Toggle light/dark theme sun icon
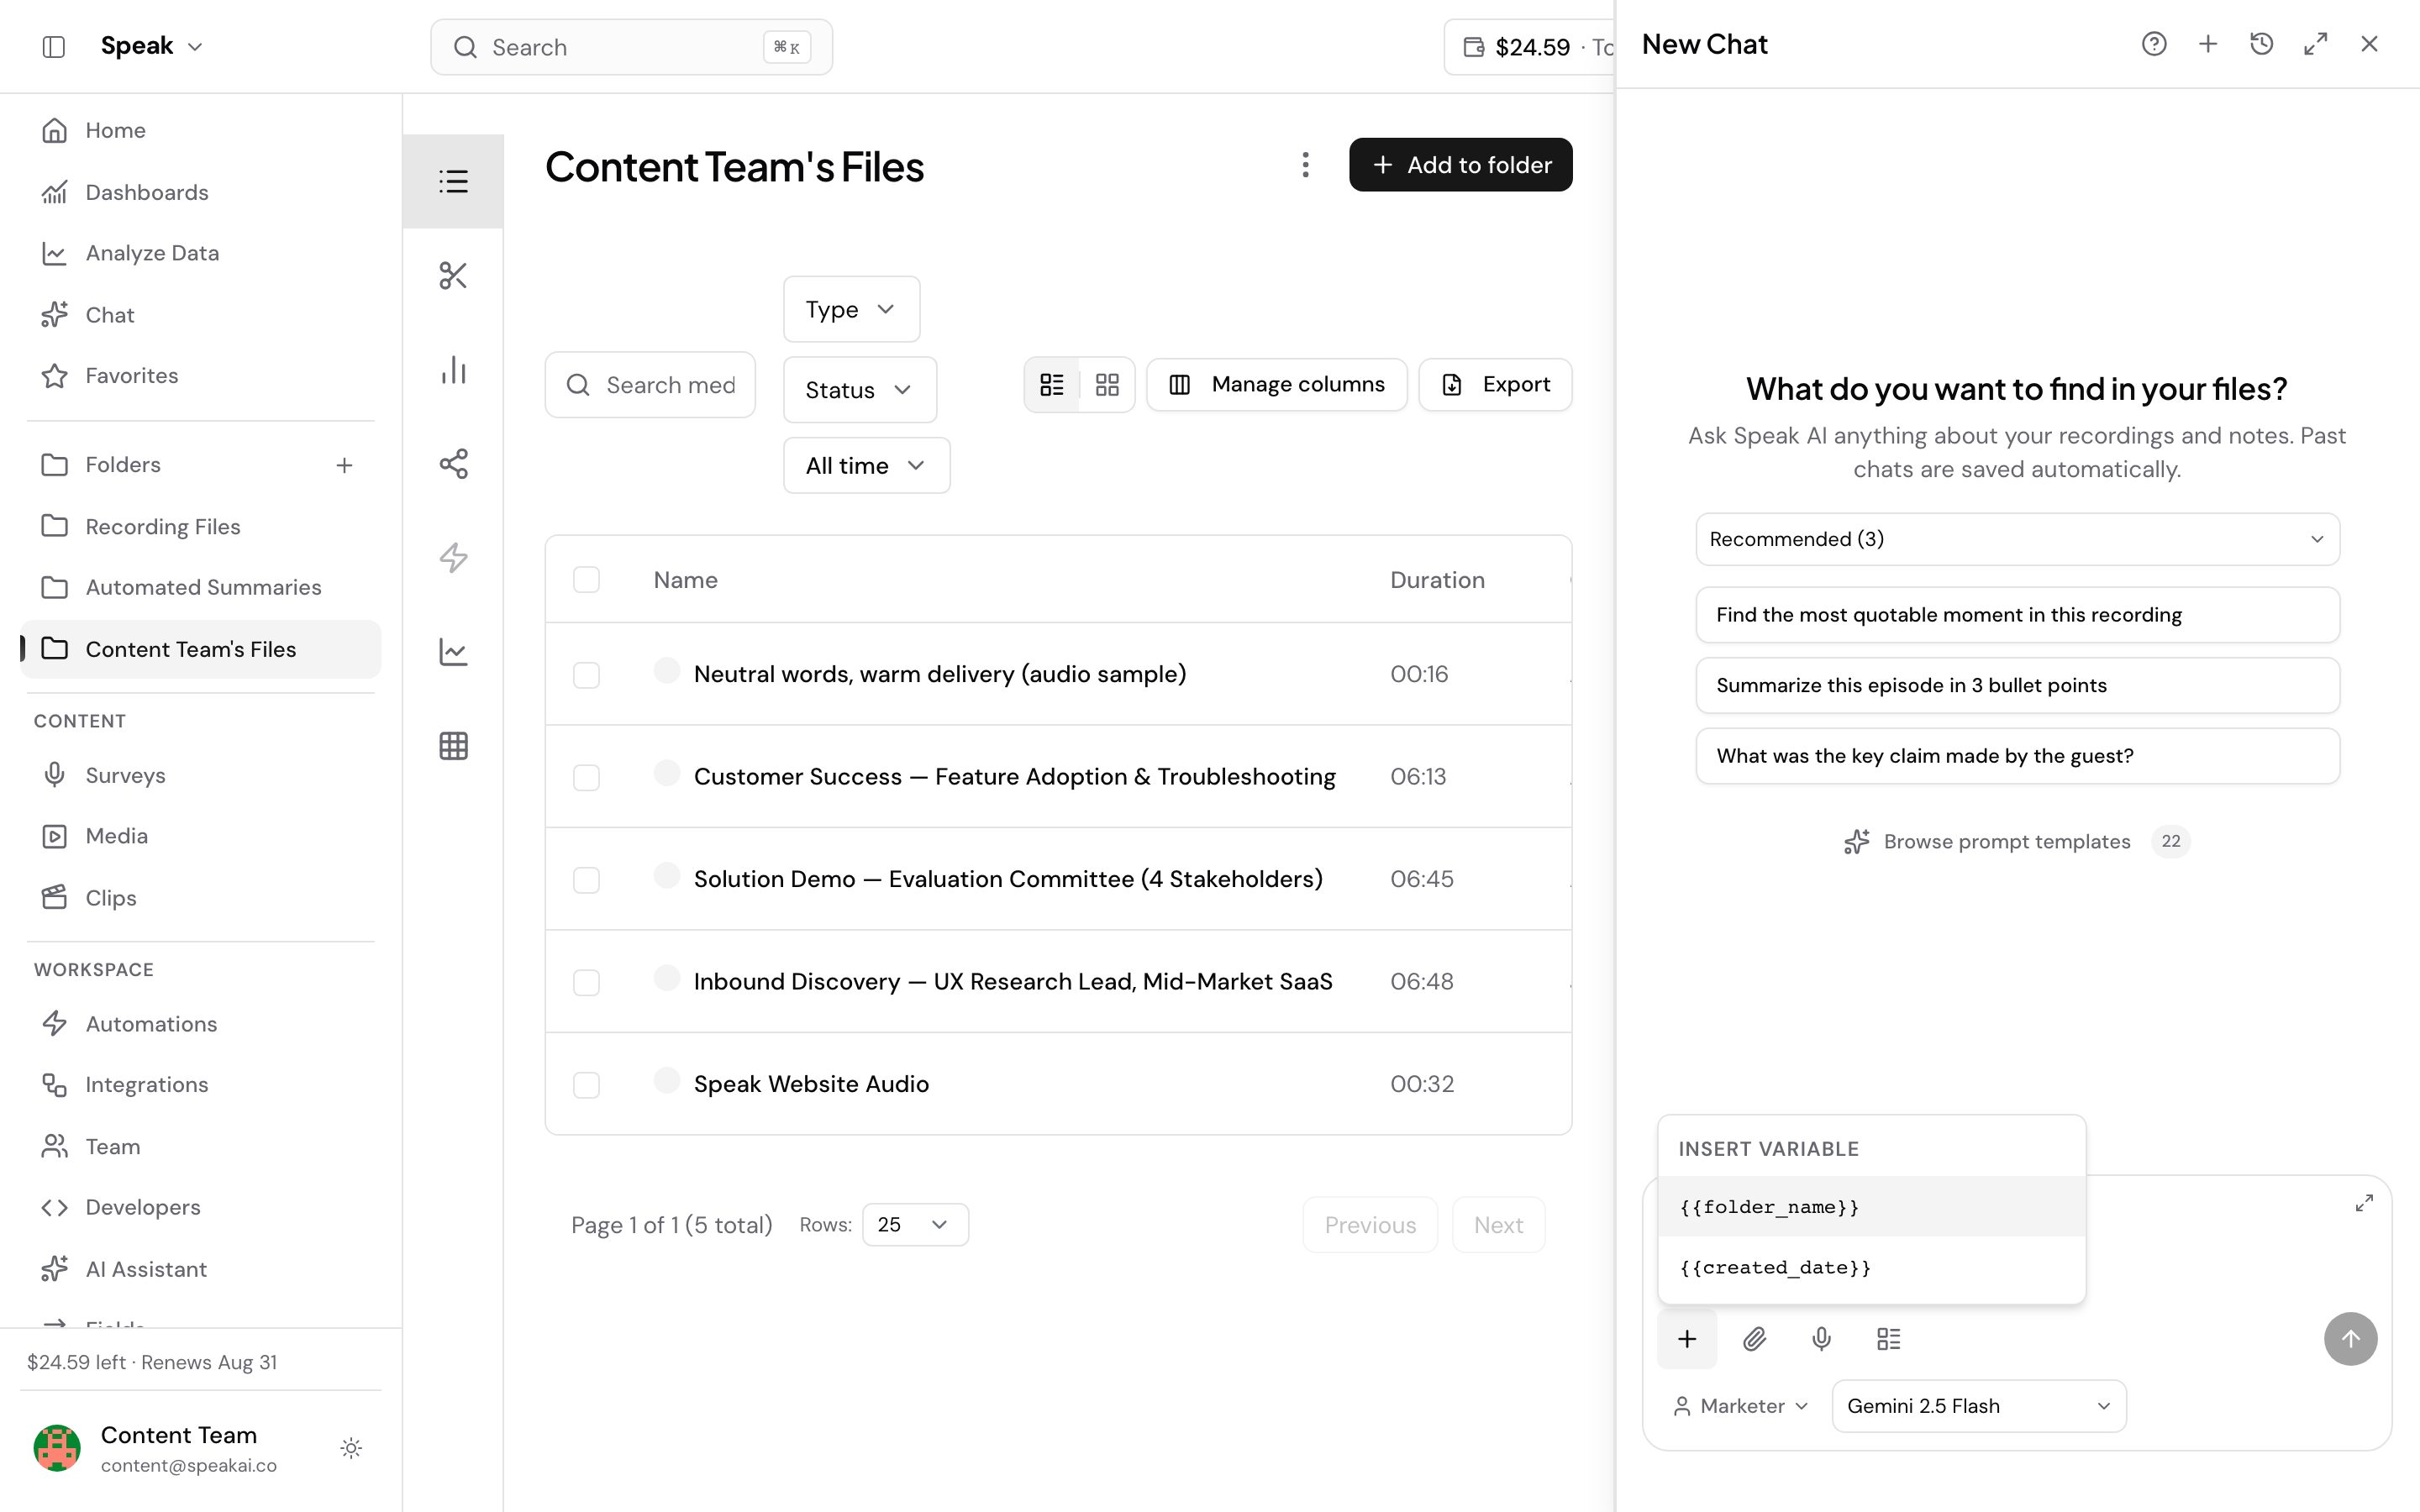Screen dimensions: 2420x1512 coord(351,1448)
